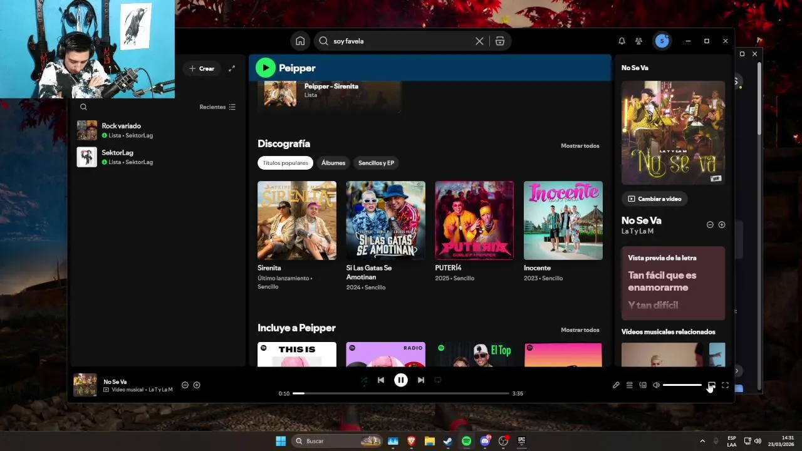Enter full screen mode icon

[725, 385]
